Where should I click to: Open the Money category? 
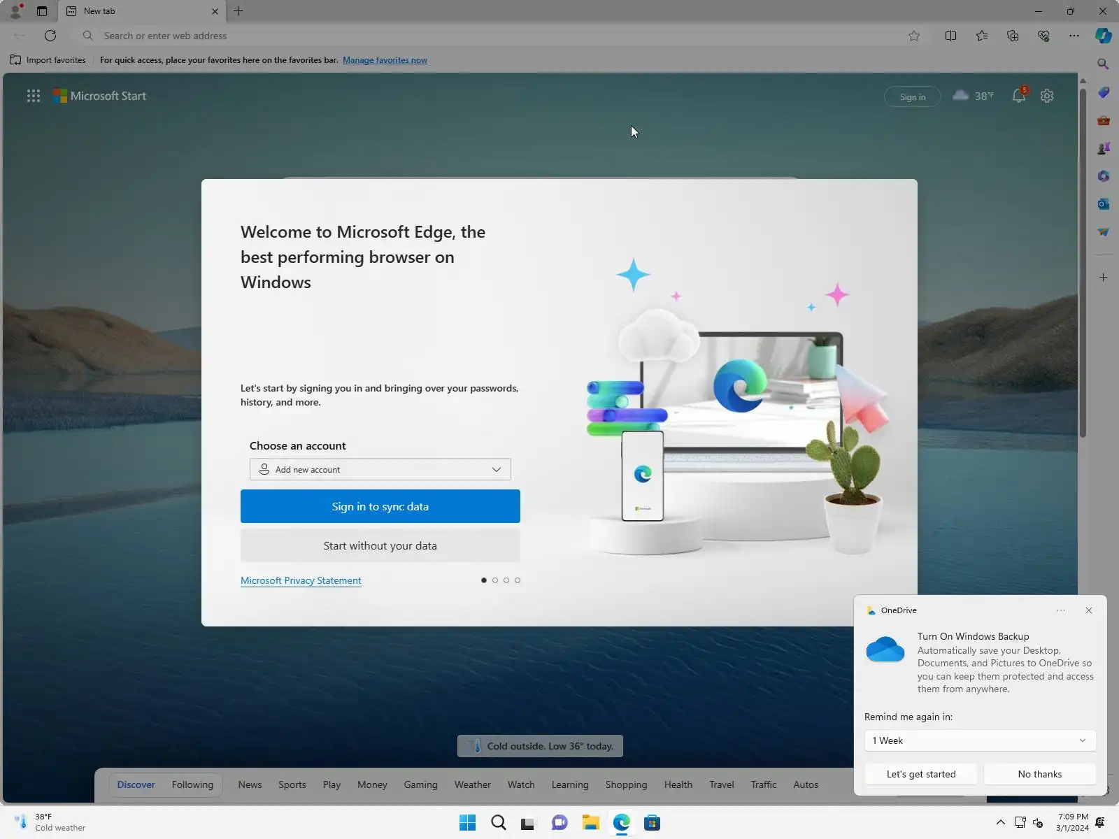[x=372, y=784]
